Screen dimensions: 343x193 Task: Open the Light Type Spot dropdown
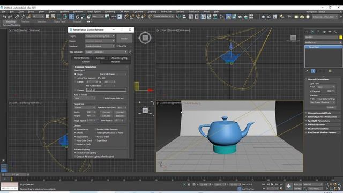click(326, 87)
